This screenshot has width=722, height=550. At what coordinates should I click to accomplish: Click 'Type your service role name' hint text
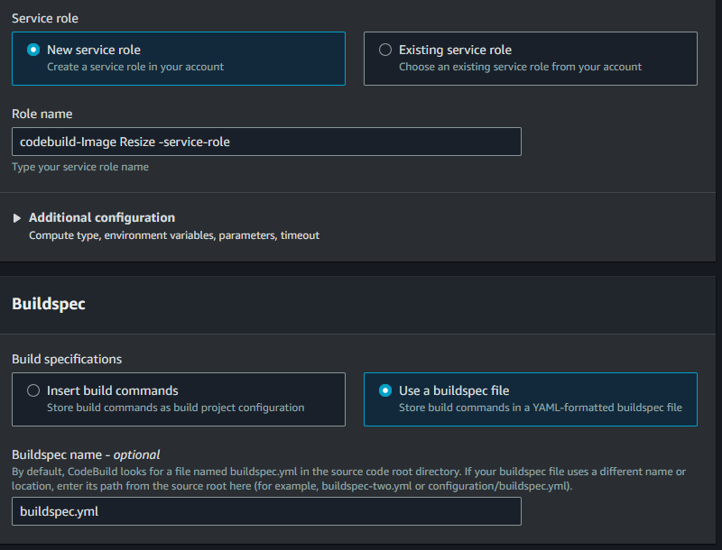(x=80, y=167)
